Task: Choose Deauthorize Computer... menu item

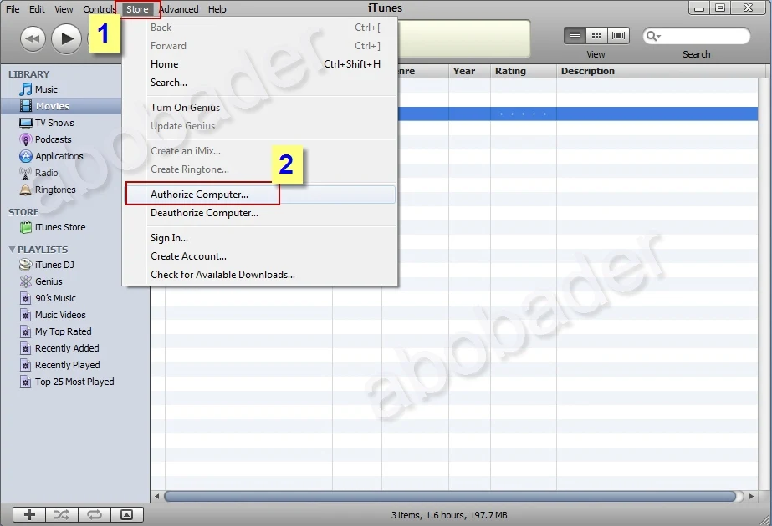Action: click(259, 213)
